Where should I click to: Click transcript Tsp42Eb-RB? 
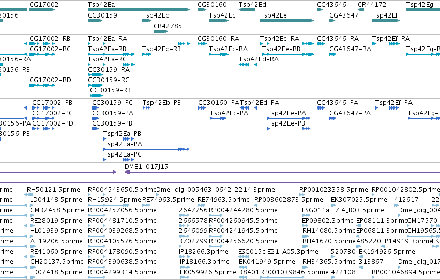pos(161,49)
